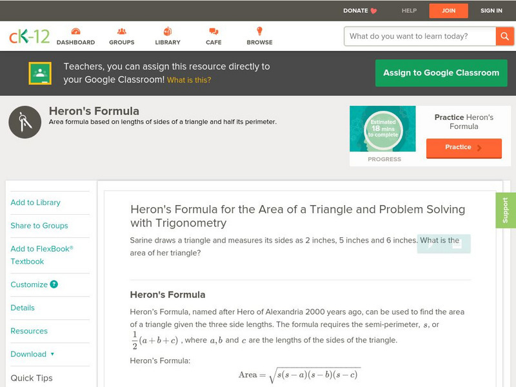Click the PROGRESS label
516x387 pixels.
(384, 159)
